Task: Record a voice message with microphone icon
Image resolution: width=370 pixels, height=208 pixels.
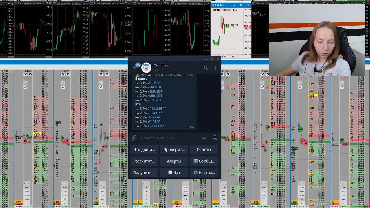Action: [x=215, y=138]
